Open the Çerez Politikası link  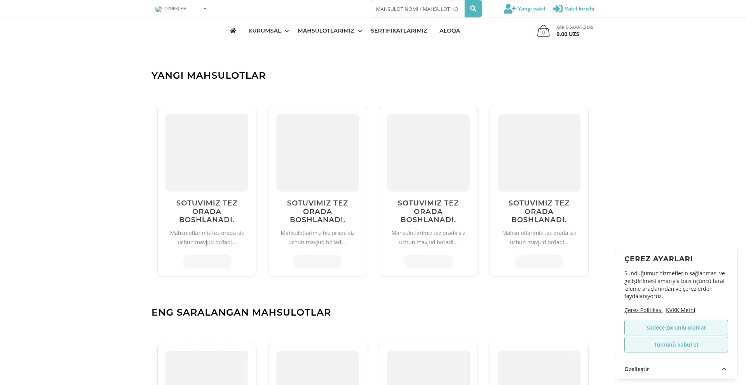coord(643,310)
